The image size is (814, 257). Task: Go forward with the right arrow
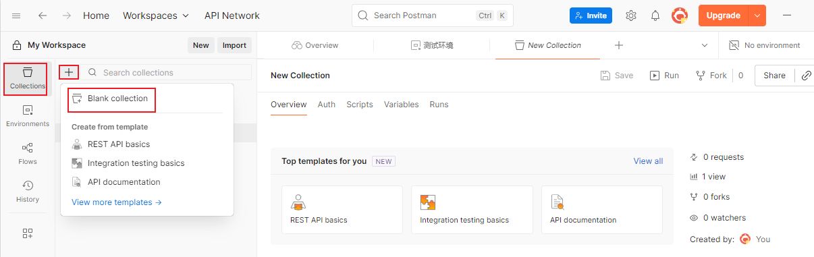point(66,16)
